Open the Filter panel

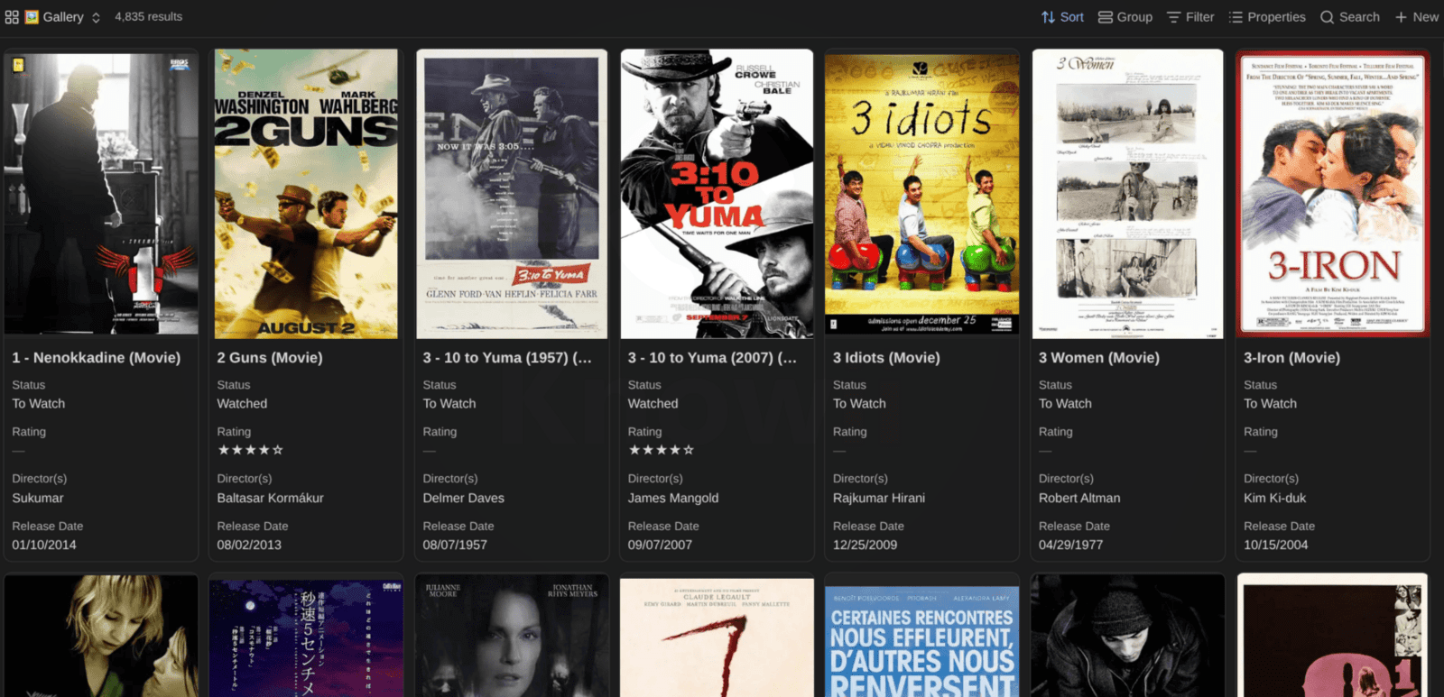[1190, 17]
